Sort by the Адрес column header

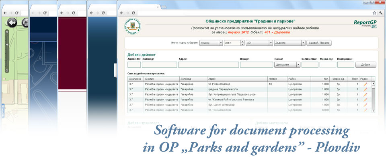pos(237,79)
